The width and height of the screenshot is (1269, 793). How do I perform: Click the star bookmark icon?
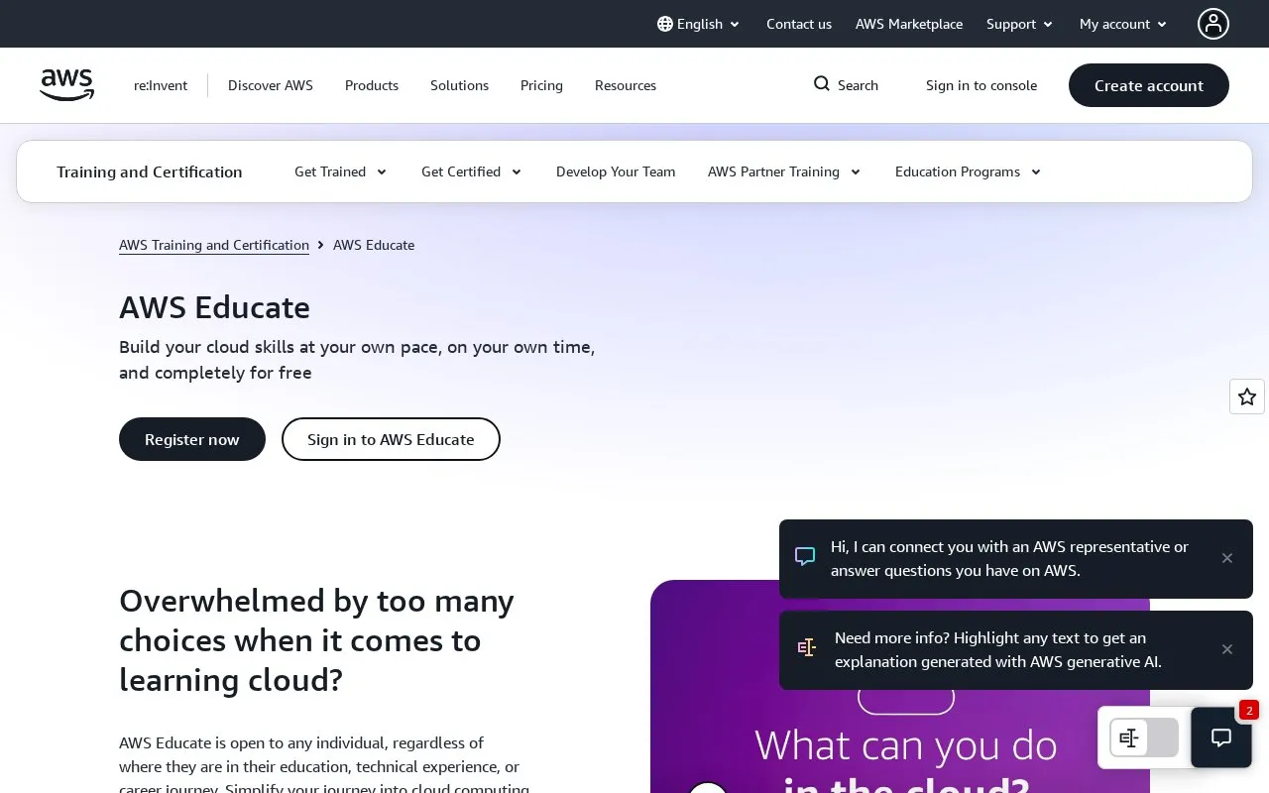pos(1247,396)
